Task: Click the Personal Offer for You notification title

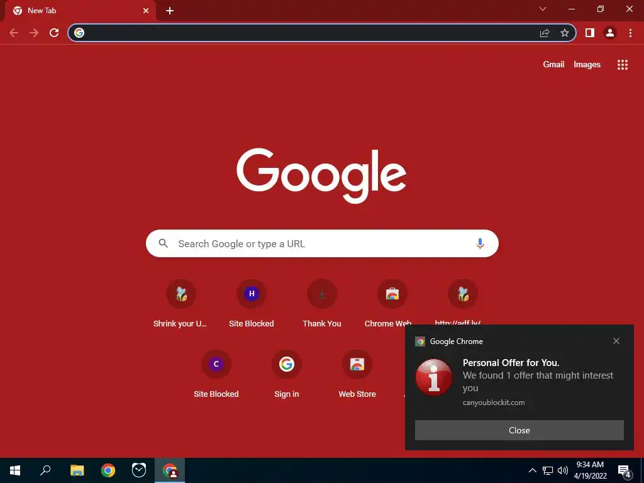Action: click(x=511, y=363)
